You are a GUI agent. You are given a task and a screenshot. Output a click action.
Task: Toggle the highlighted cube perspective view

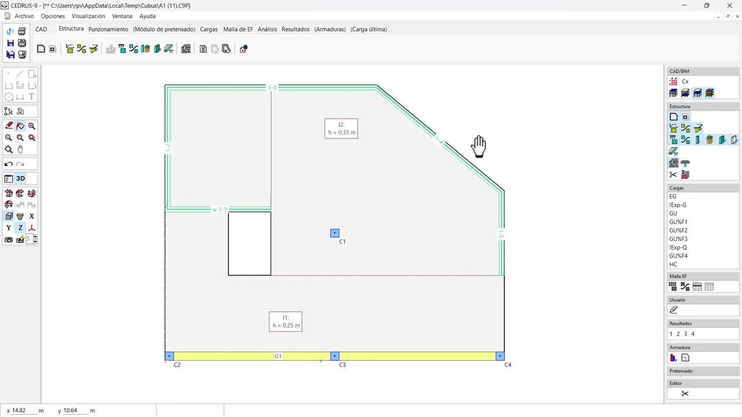click(9, 216)
